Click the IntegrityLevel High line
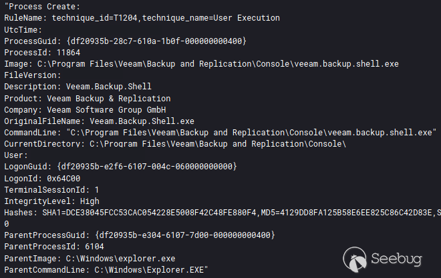Screen dimensions: 441x278 51,201
